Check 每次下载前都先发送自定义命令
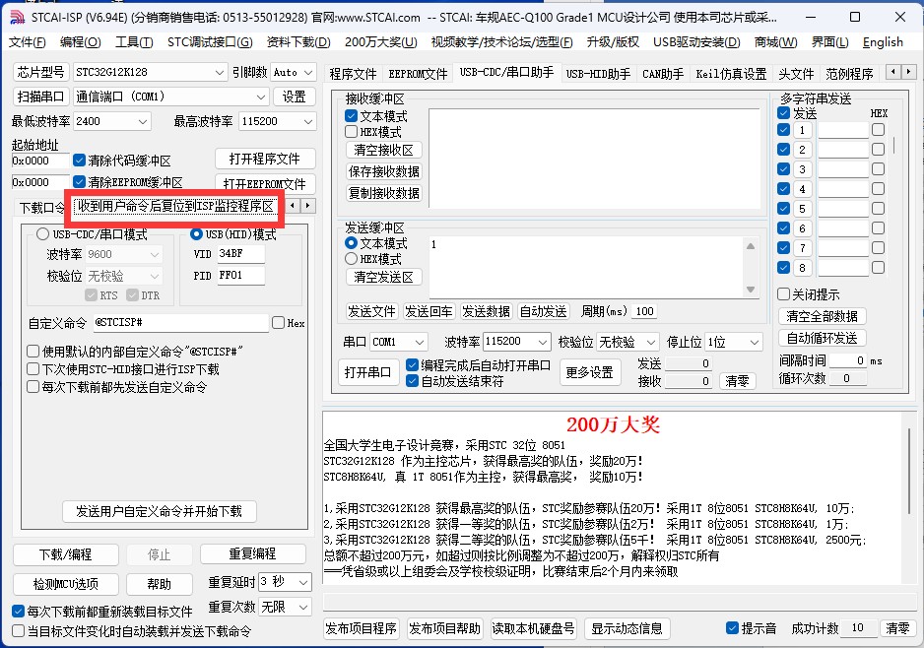The image size is (924, 648). pos(33,387)
